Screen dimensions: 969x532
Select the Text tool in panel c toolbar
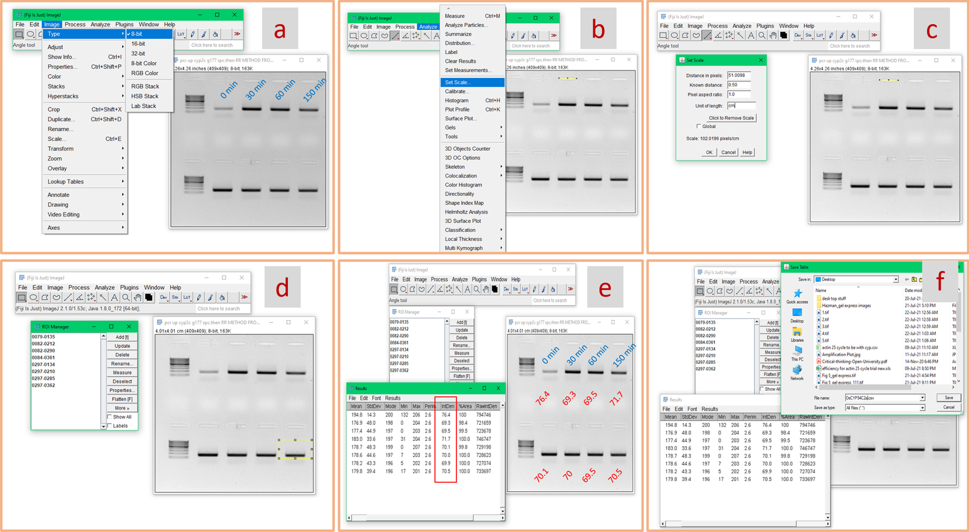coord(751,36)
